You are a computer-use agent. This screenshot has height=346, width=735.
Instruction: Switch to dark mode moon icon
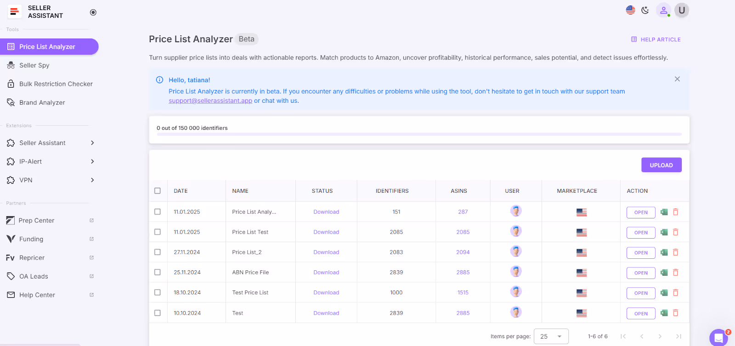(645, 10)
